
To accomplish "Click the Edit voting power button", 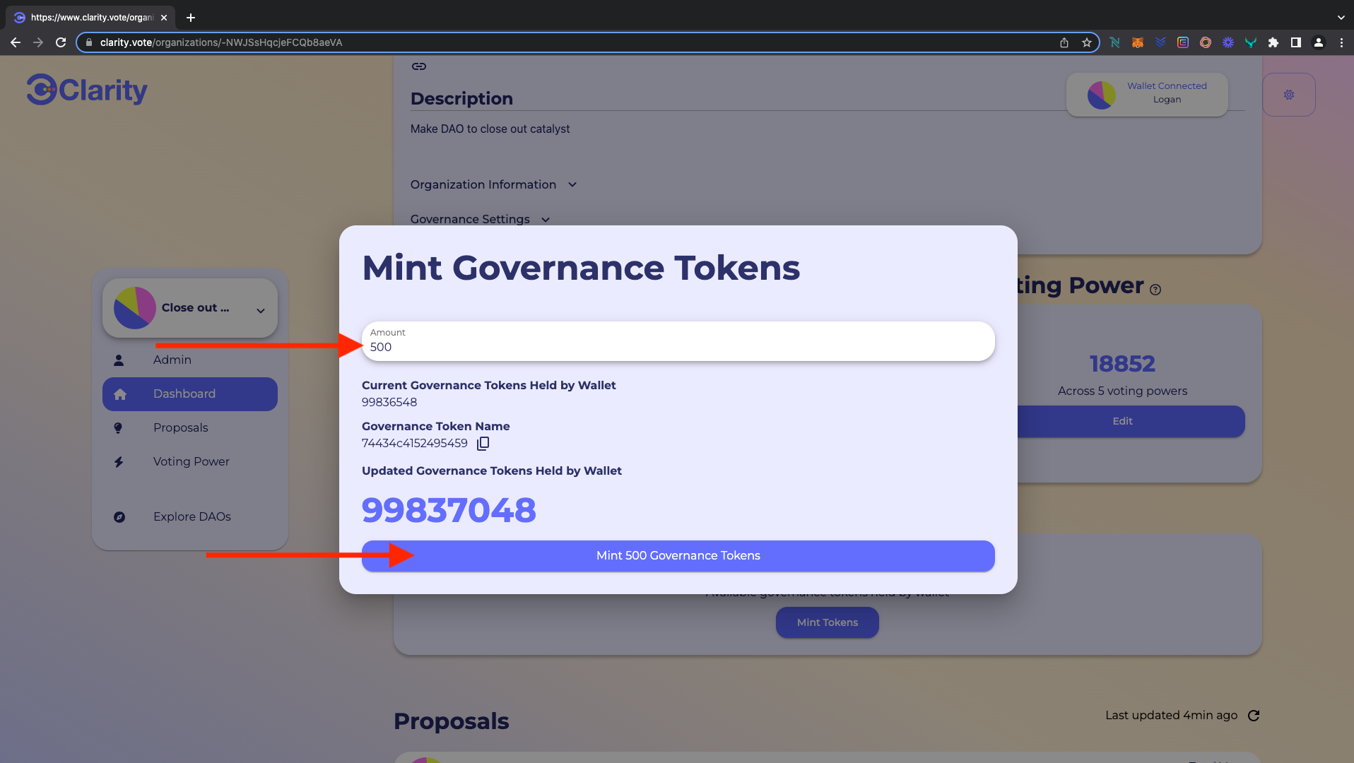I will tap(1122, 421).
